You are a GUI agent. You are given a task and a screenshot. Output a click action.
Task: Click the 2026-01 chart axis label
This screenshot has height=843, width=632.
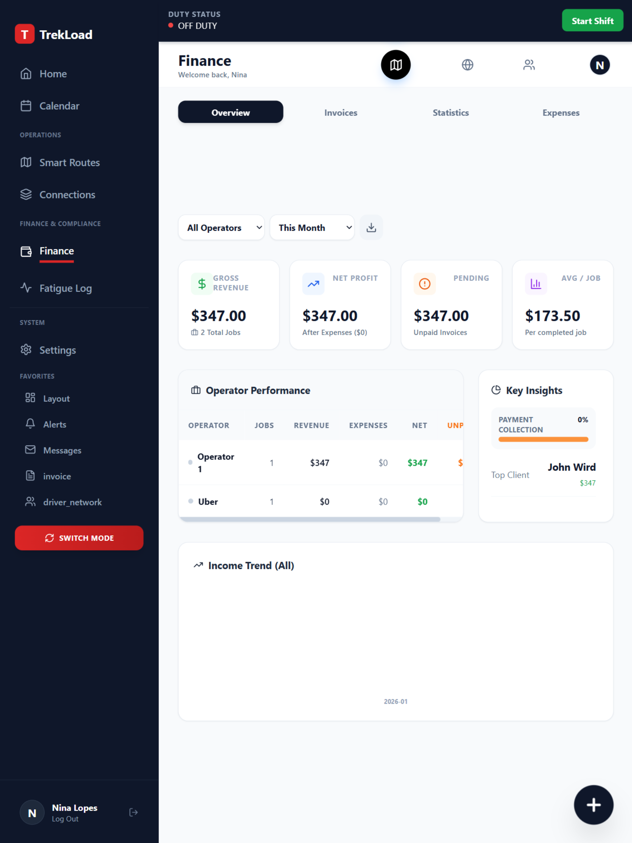[395, 701]
